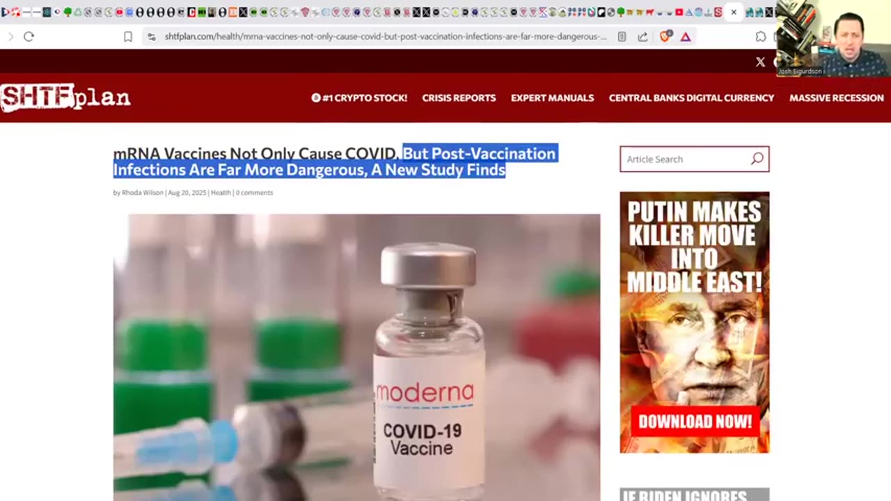Click the Brave Rewards triangle icon
This screenshot has width=891, height=501.
(686, 37)
